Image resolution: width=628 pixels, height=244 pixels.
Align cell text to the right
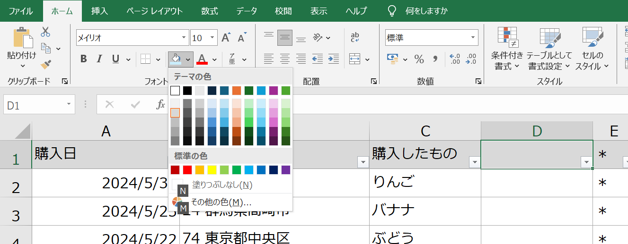click(x=301, y=59)
